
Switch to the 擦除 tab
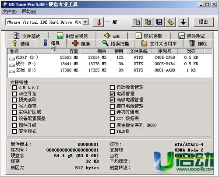coord(198,43)
